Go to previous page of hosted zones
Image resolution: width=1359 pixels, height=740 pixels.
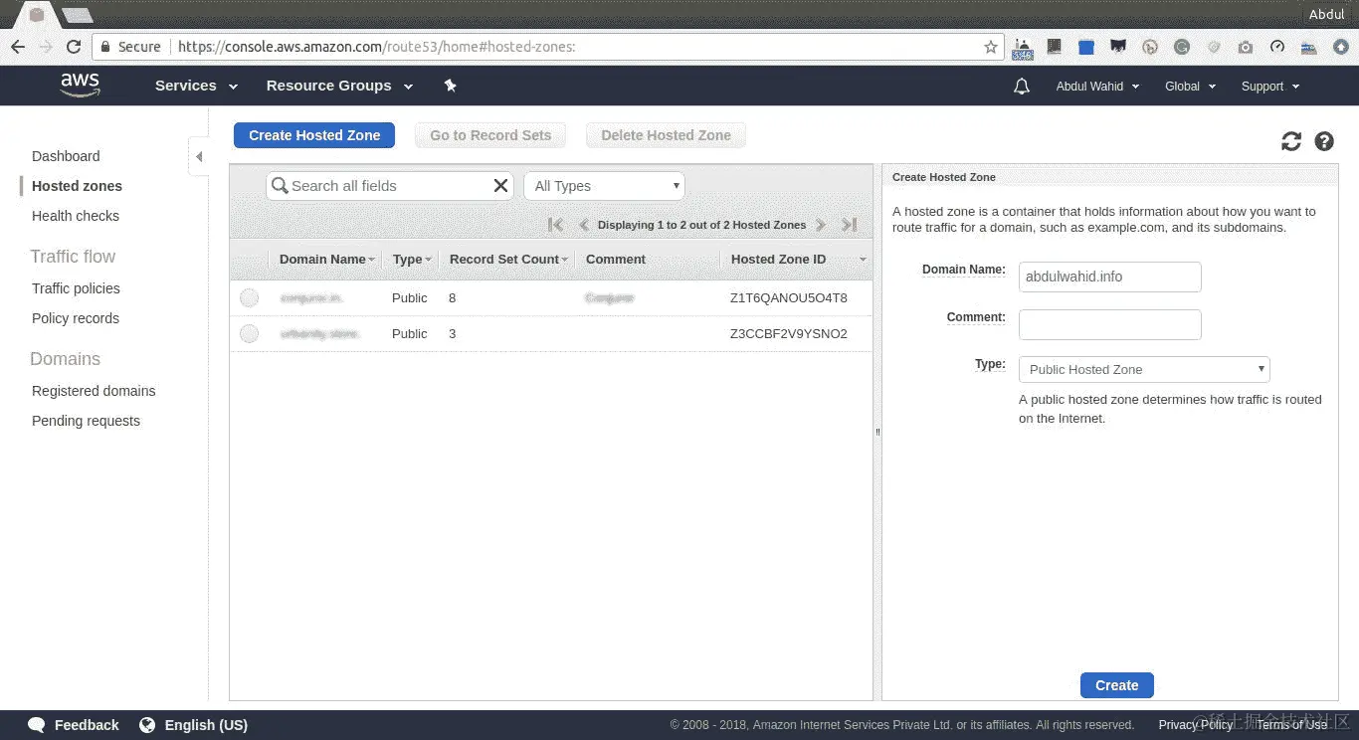[x=584, y=225]
